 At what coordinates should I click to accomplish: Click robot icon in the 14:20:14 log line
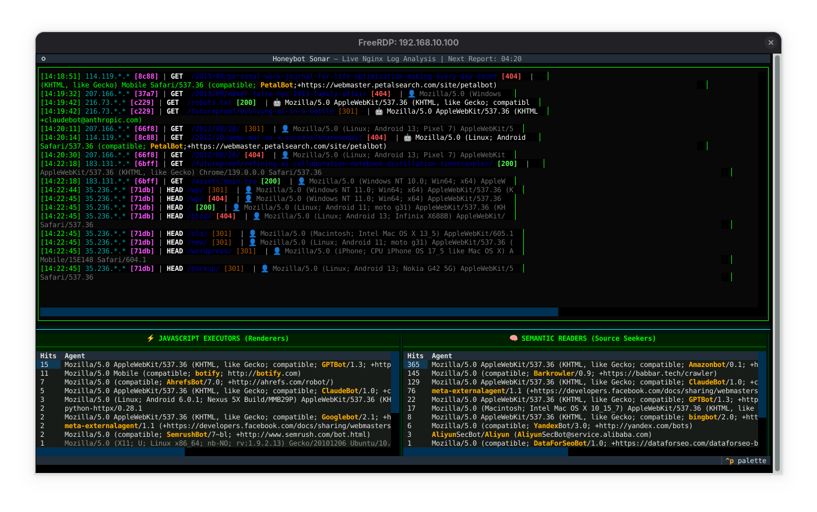407,137
